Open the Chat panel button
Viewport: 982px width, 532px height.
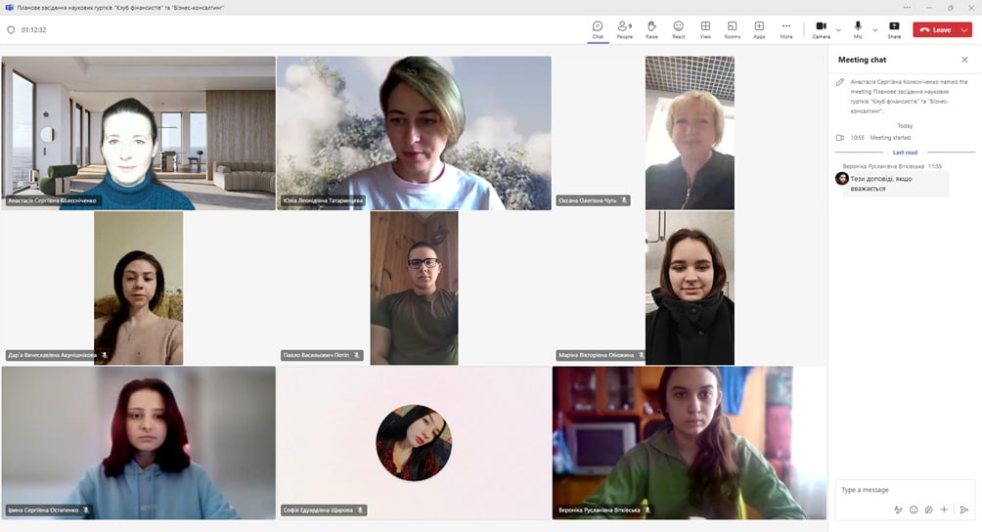click(x=598, y=29)
